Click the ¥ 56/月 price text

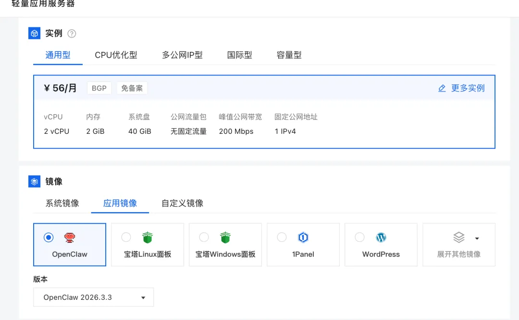point(60,88)
